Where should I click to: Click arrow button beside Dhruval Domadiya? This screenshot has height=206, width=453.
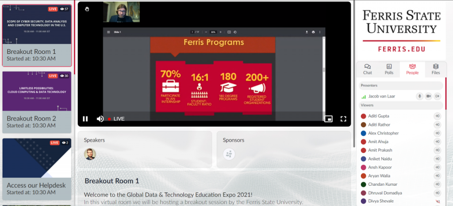tap(438, 193)
